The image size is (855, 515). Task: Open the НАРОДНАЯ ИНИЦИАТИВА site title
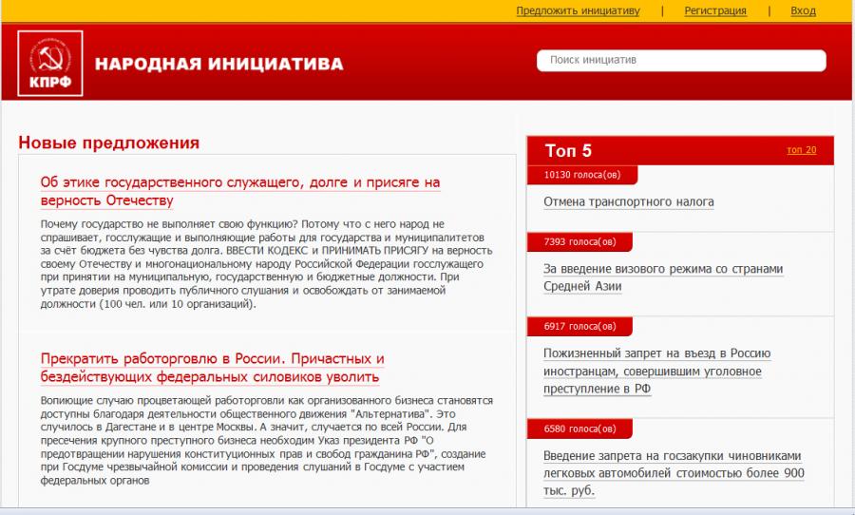(x=218, y=65)
